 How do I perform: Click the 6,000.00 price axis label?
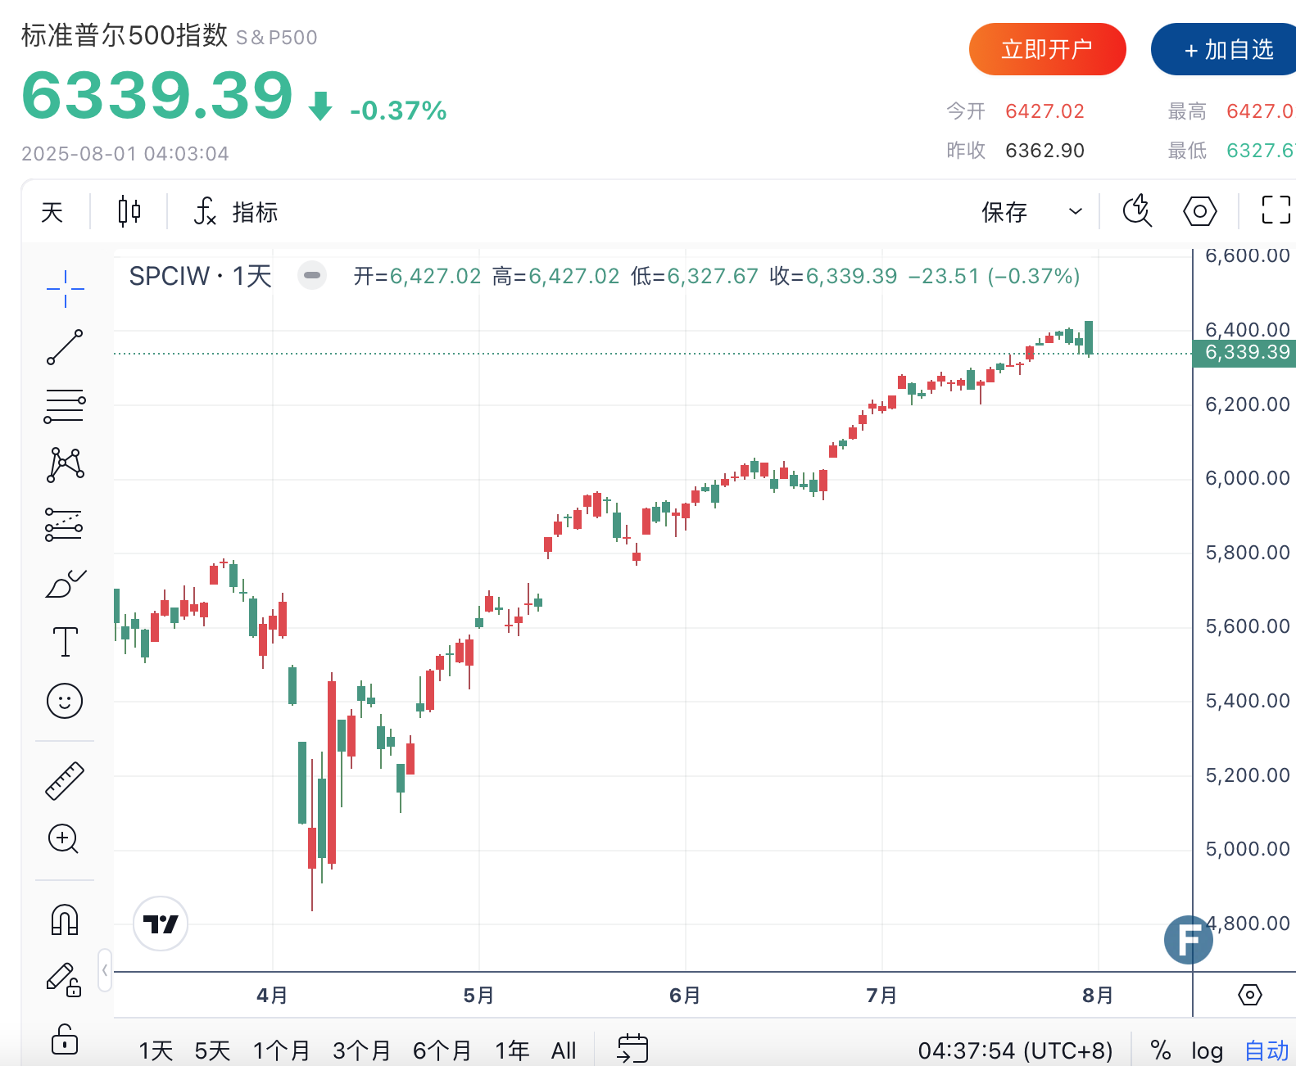(1247, 478)
